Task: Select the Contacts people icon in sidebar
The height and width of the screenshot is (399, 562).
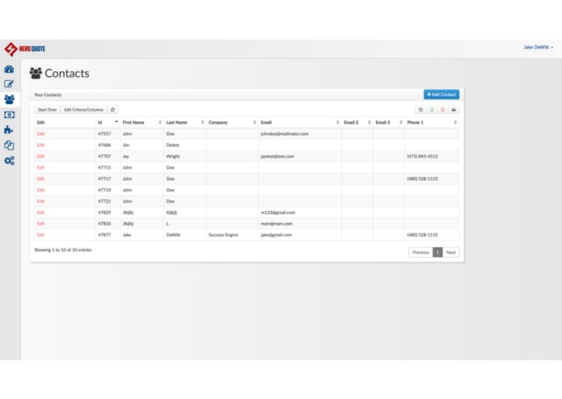Action: (10, 99)
